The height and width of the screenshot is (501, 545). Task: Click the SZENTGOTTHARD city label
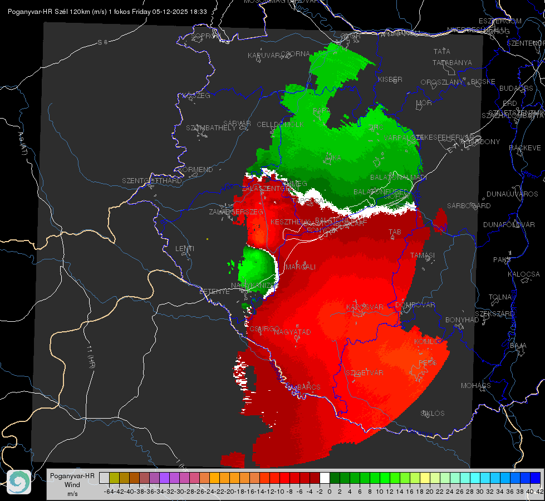click(x=152, y=181)
